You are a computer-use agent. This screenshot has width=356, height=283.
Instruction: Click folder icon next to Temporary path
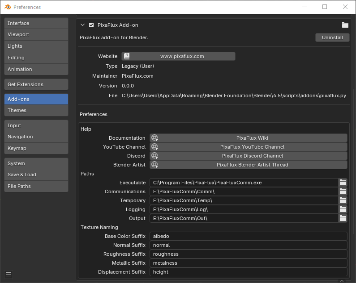tap(343, 200)
